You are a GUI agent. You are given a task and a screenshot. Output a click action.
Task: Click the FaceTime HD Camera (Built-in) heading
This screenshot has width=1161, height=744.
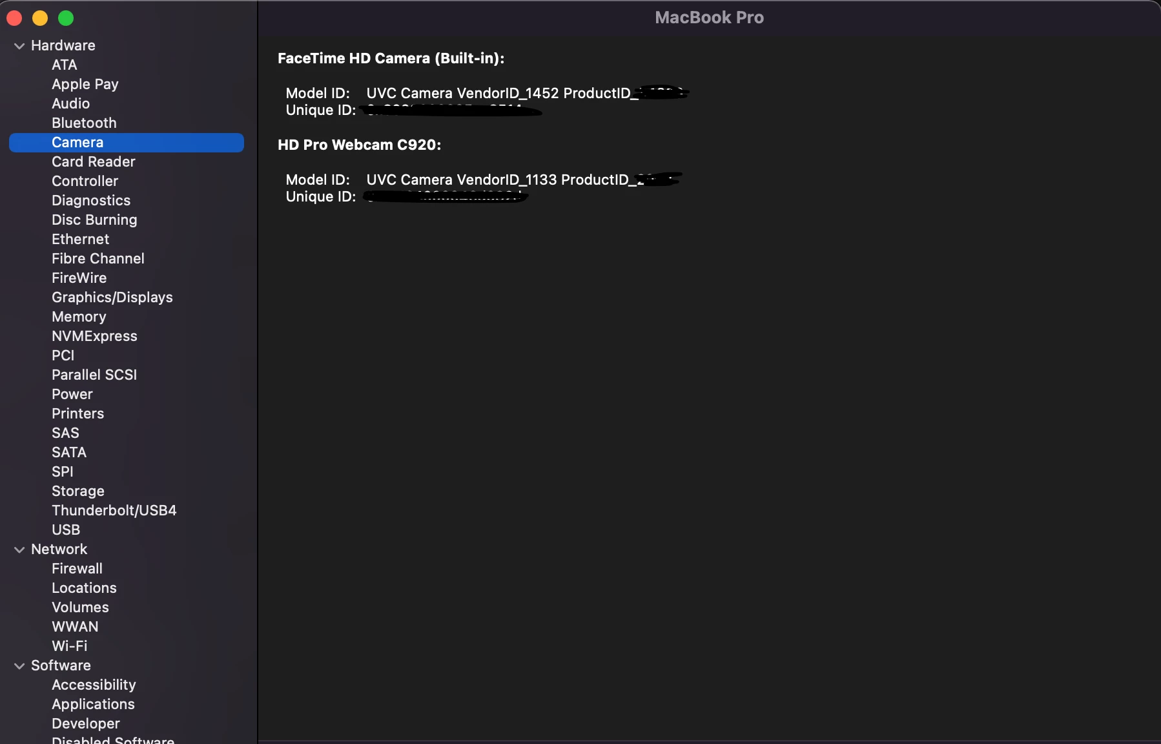click(x=391, y=59)
